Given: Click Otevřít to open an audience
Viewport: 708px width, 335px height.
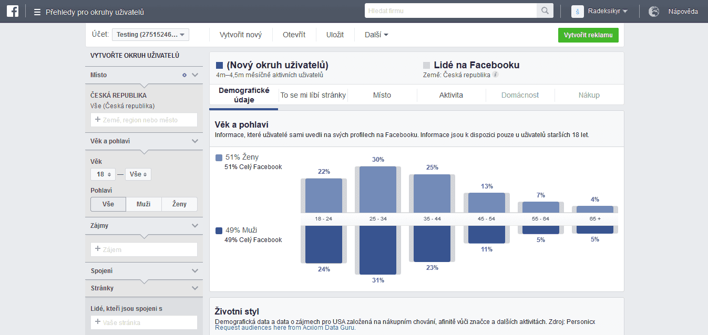Looking at the screenshot, I should pos(294,35).
